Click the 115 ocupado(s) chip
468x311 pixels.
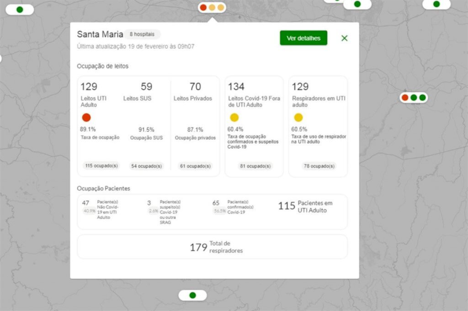pyautogui.click(x=101, y=166)
